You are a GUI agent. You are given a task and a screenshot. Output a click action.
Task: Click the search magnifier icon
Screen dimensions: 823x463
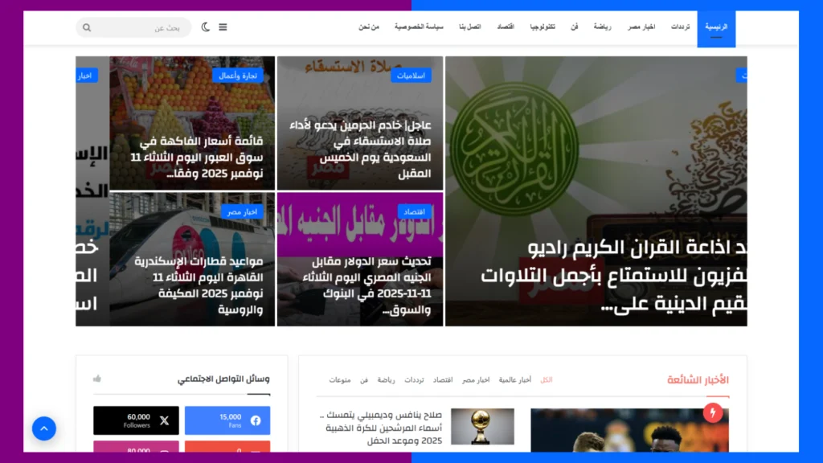pos(87,27)
